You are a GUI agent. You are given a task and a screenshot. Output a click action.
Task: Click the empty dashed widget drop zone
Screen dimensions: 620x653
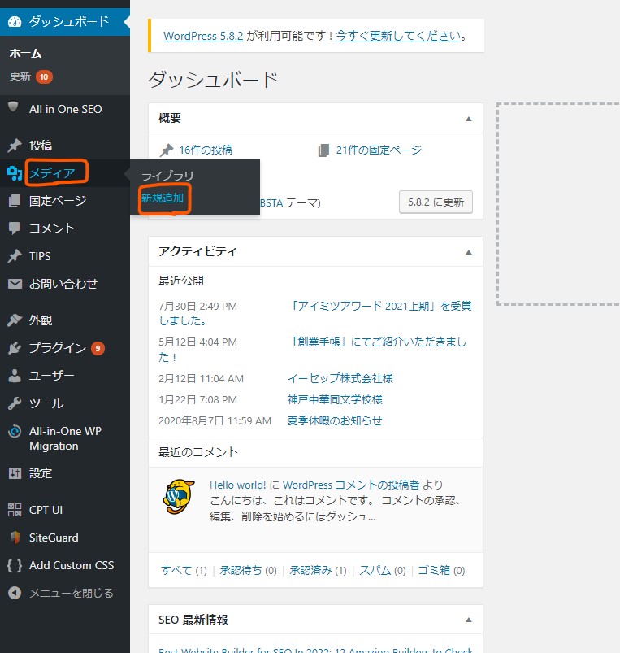pos(558,204)
